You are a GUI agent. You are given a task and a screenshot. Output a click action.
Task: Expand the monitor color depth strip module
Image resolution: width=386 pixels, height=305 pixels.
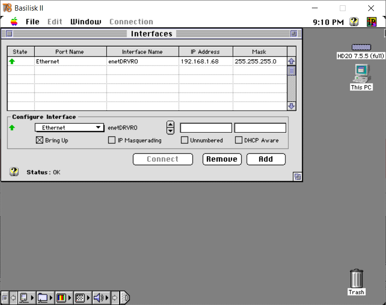[64, 298]
